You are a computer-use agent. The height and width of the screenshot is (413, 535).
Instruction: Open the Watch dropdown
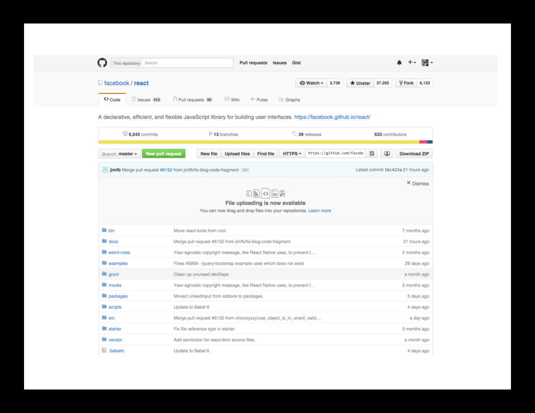[311, 83]
